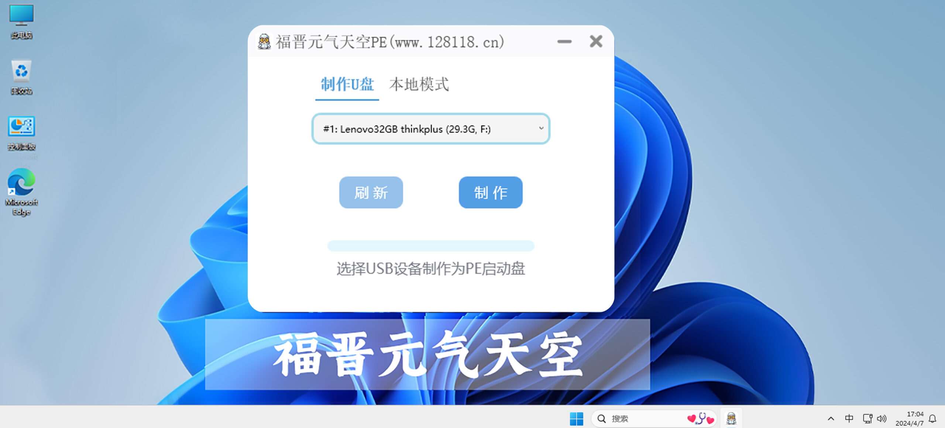
Task: Open the USB device selection dropdown
Action: [x=430, y=129]
